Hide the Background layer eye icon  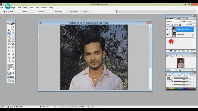(x=168, y=35)
